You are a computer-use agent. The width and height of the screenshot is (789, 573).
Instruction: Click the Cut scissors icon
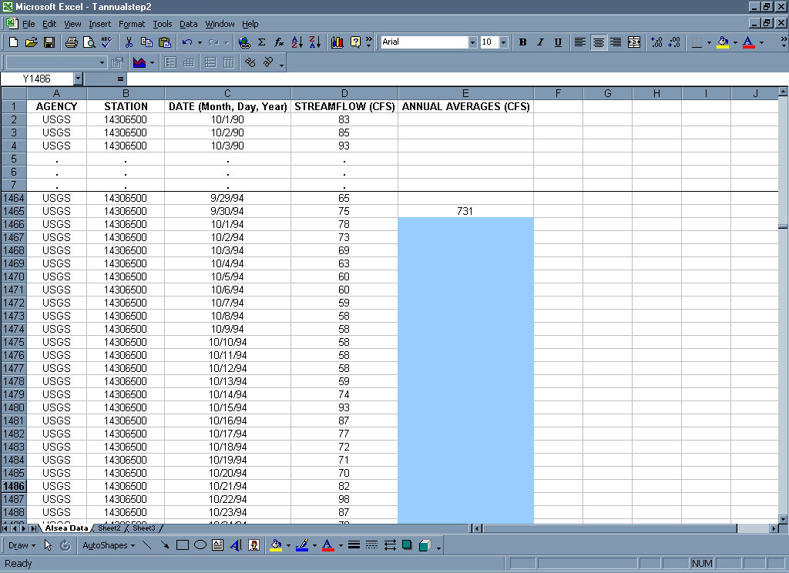click(129, 42)
